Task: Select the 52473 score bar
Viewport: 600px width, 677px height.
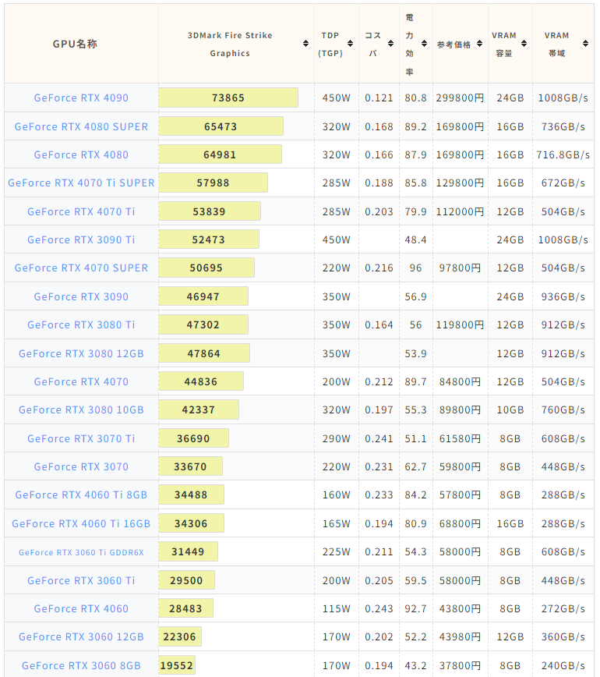Action: pyautogui.click(x=209, y=239)
